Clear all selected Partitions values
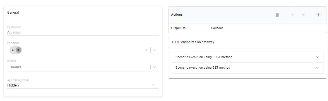328x101 pixels. coord(146,50)
